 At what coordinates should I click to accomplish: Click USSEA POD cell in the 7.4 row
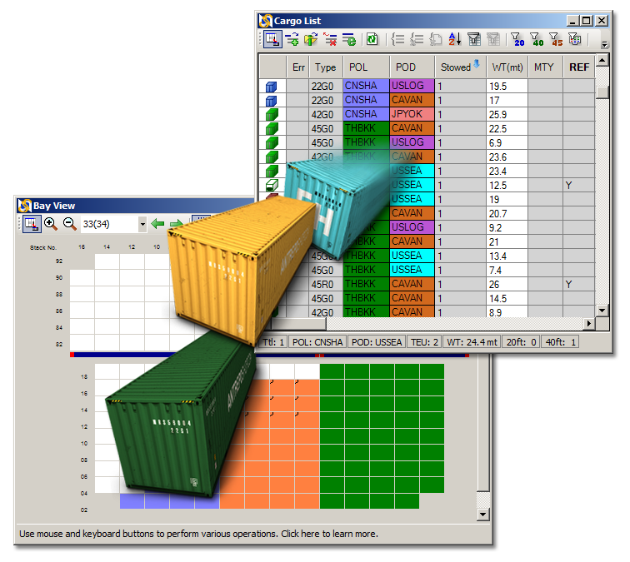pyautogui.click(x=412, y=270)
